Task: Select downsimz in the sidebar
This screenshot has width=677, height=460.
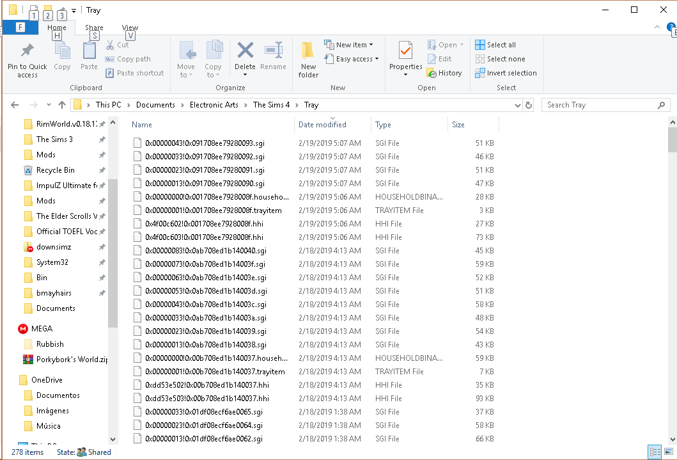Action: (x=54, y=247)
